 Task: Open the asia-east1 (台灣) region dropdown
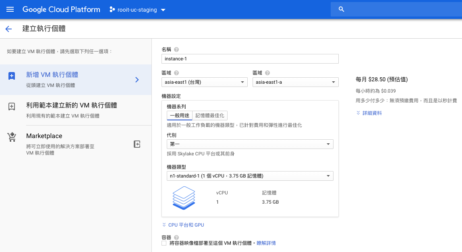pyautogui.click(x=205, y=82)
